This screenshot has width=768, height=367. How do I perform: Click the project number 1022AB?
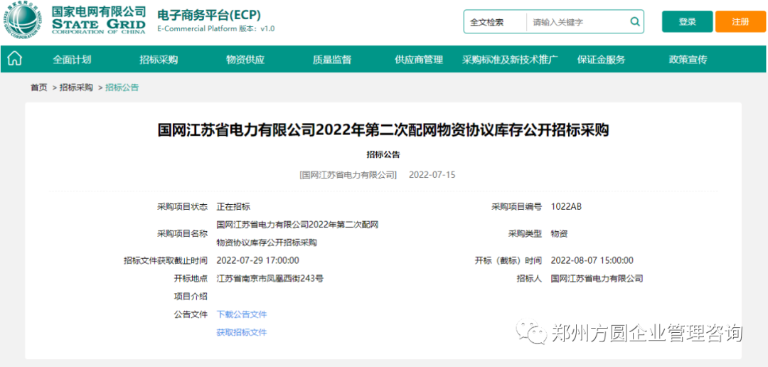566,207
